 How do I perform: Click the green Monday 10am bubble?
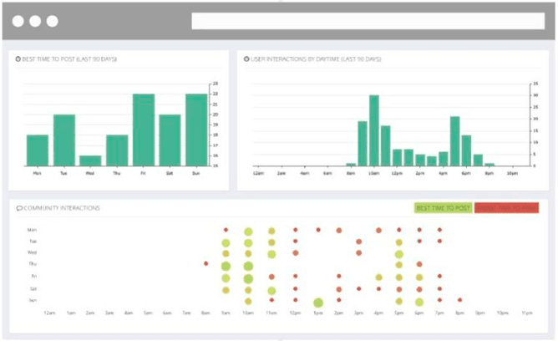coord(248,232)
